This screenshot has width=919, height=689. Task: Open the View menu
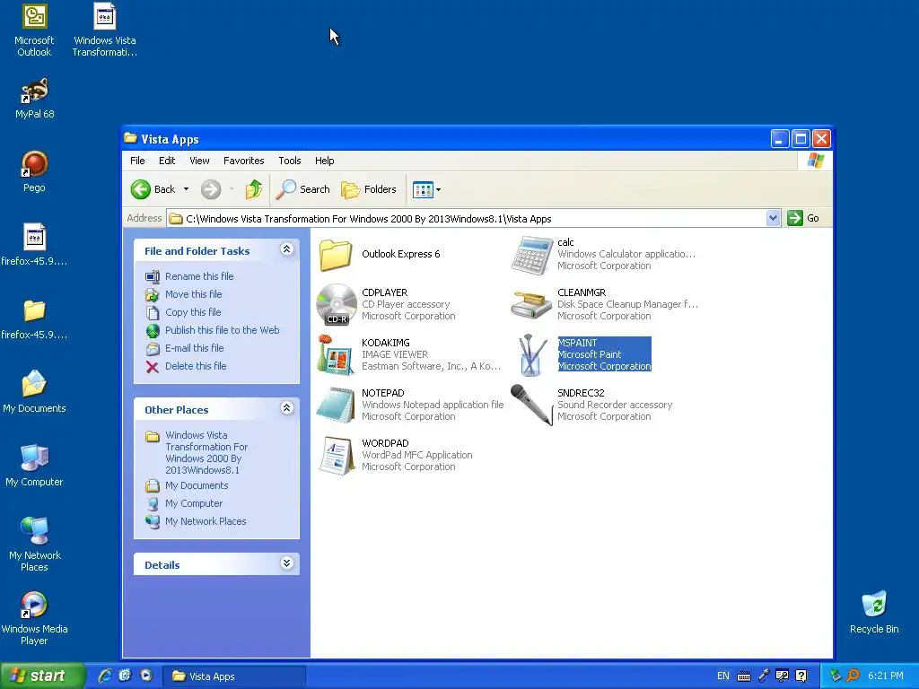[x=199, y=161]
